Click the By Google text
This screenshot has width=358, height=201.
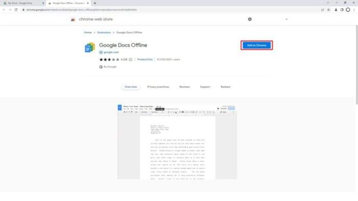(x=110, y=67)
